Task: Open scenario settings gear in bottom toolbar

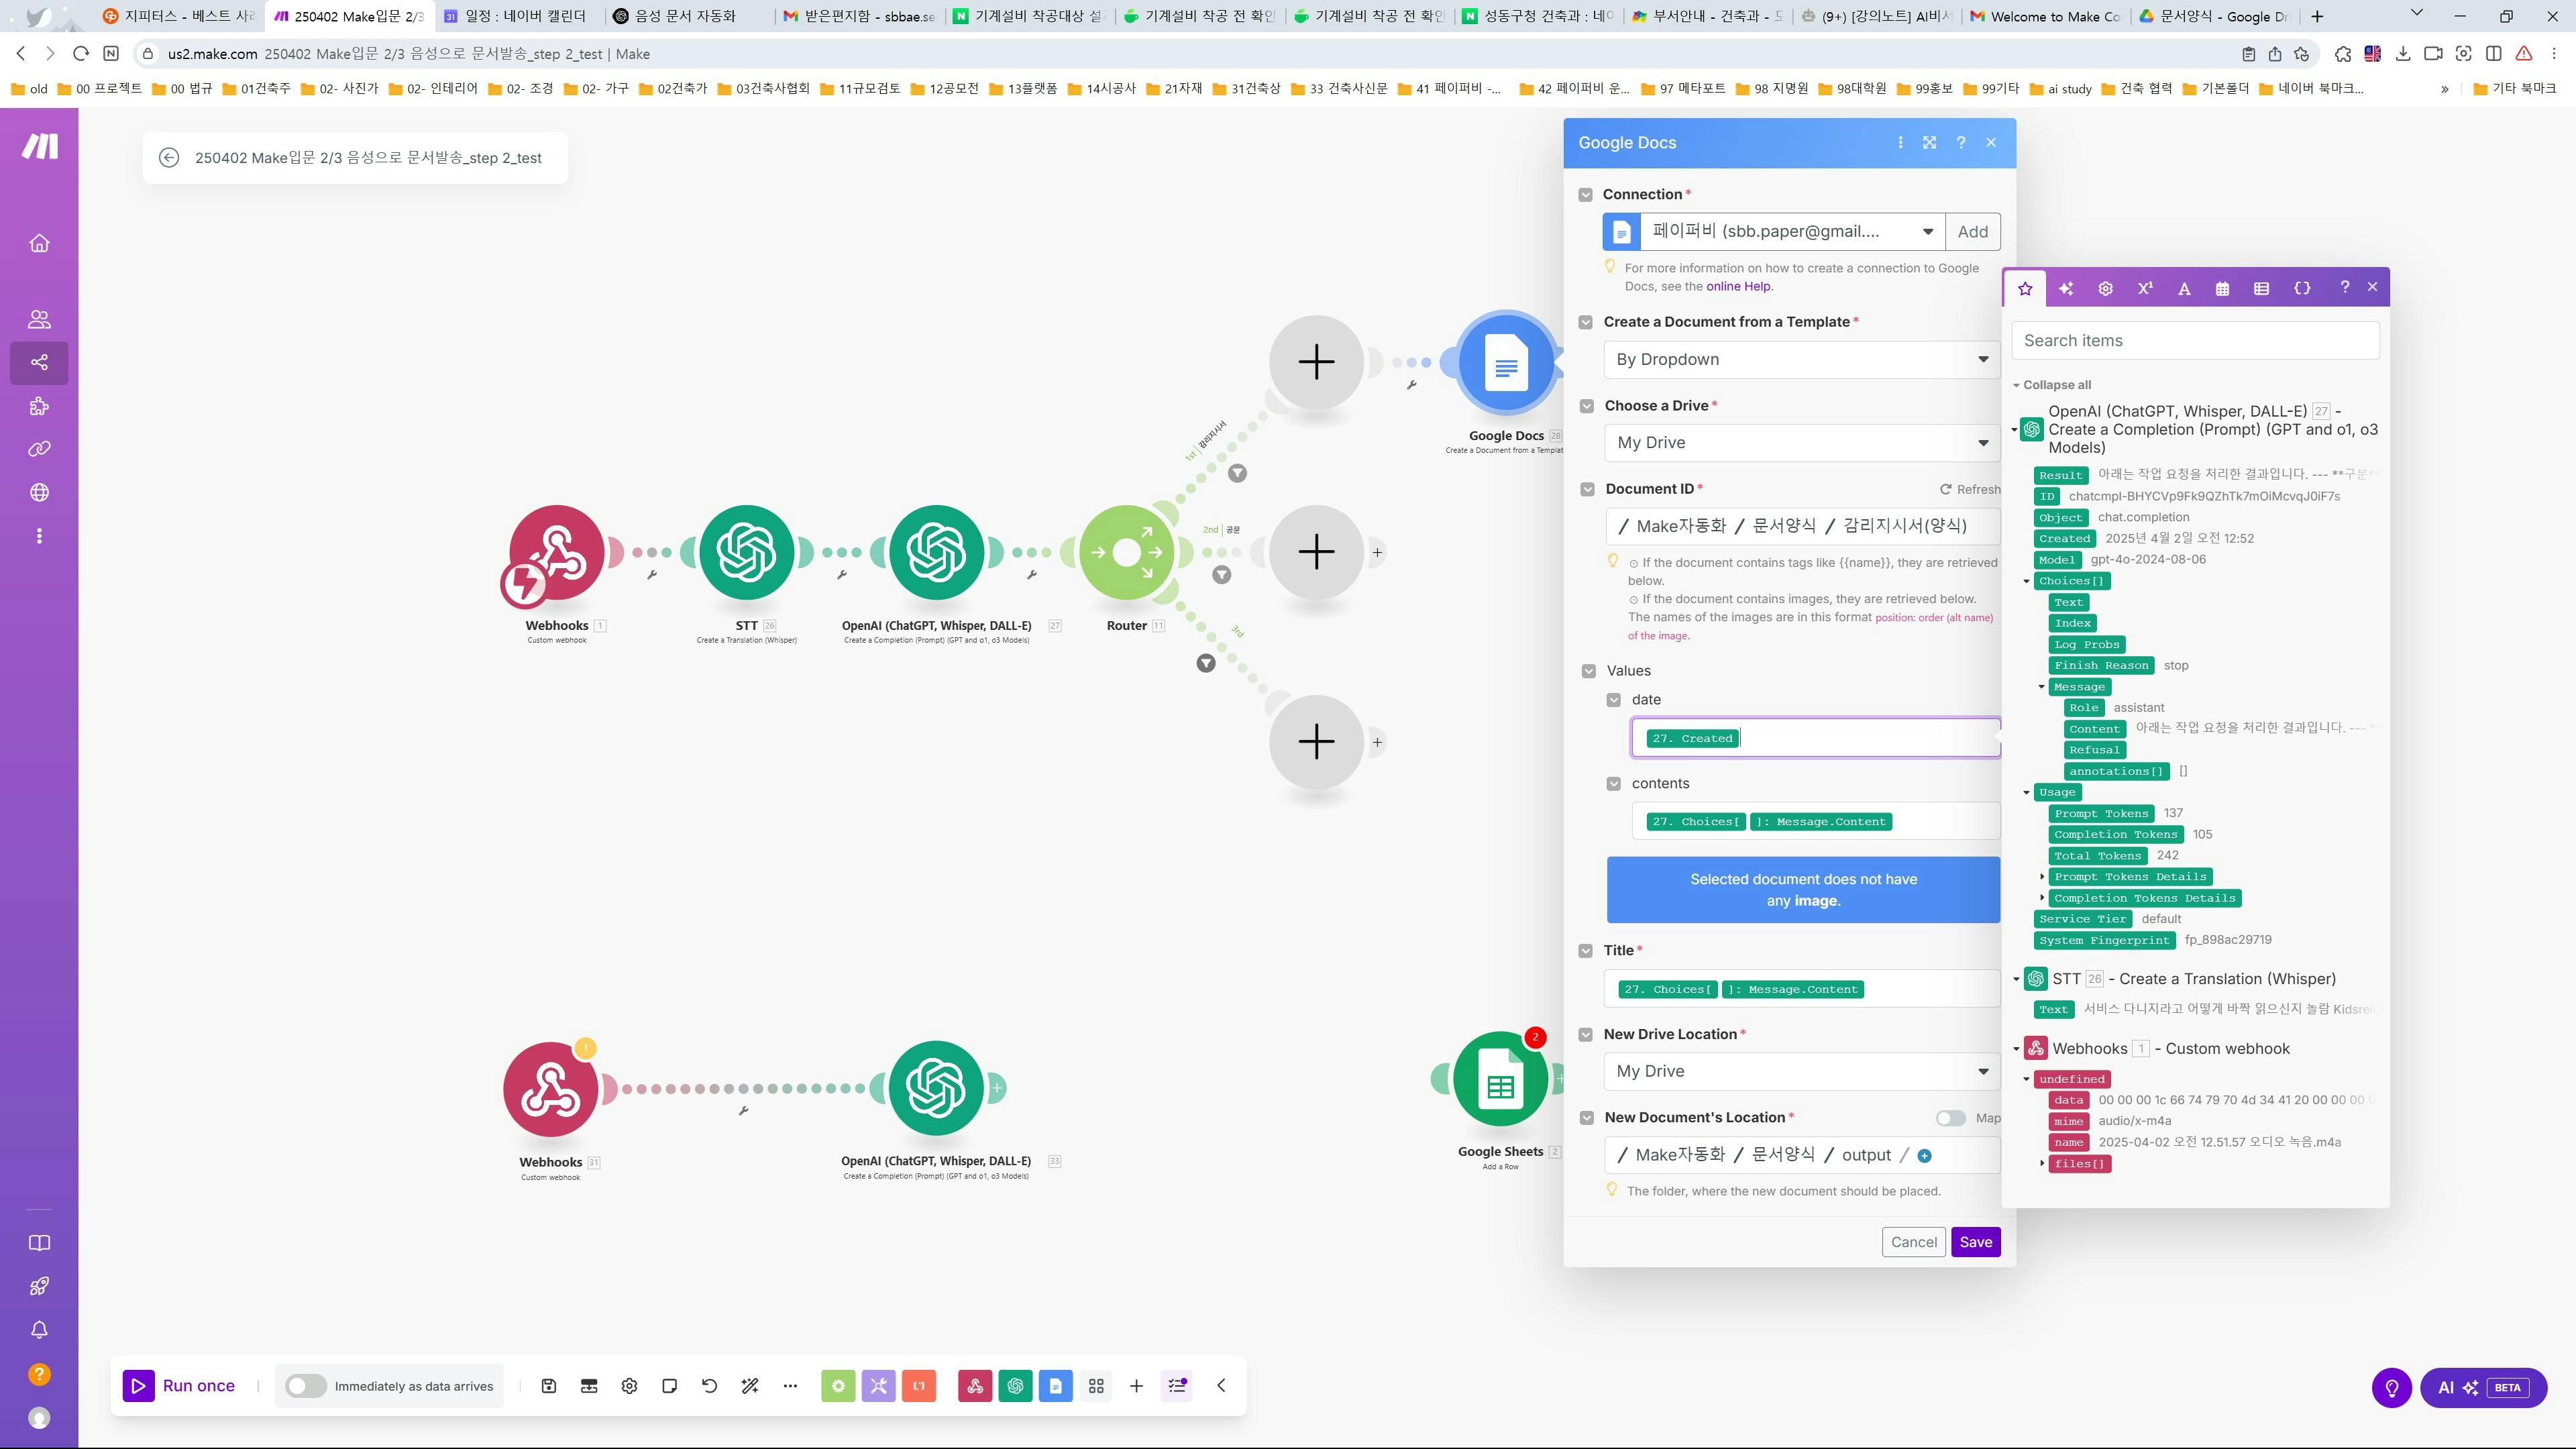Action: [x=629, y=1386]
